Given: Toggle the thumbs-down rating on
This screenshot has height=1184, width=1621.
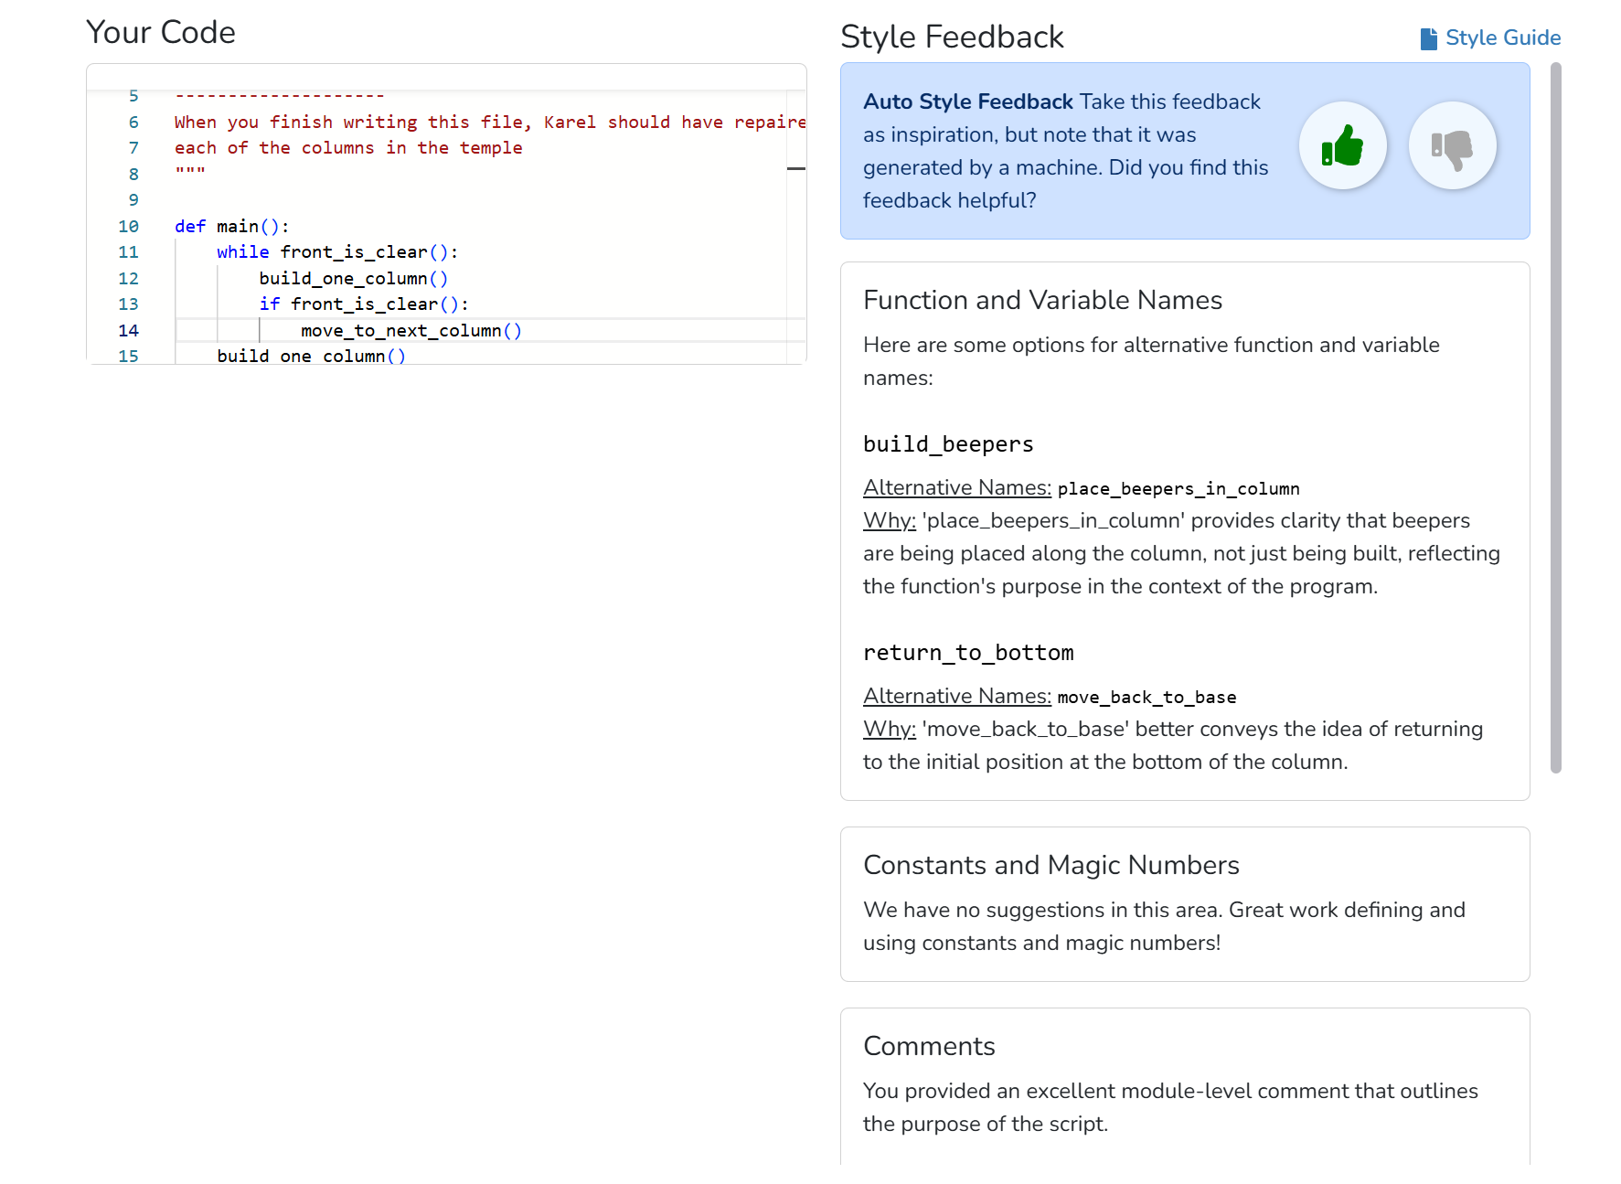Looking at the screenshot, I should click(1453, 145).
